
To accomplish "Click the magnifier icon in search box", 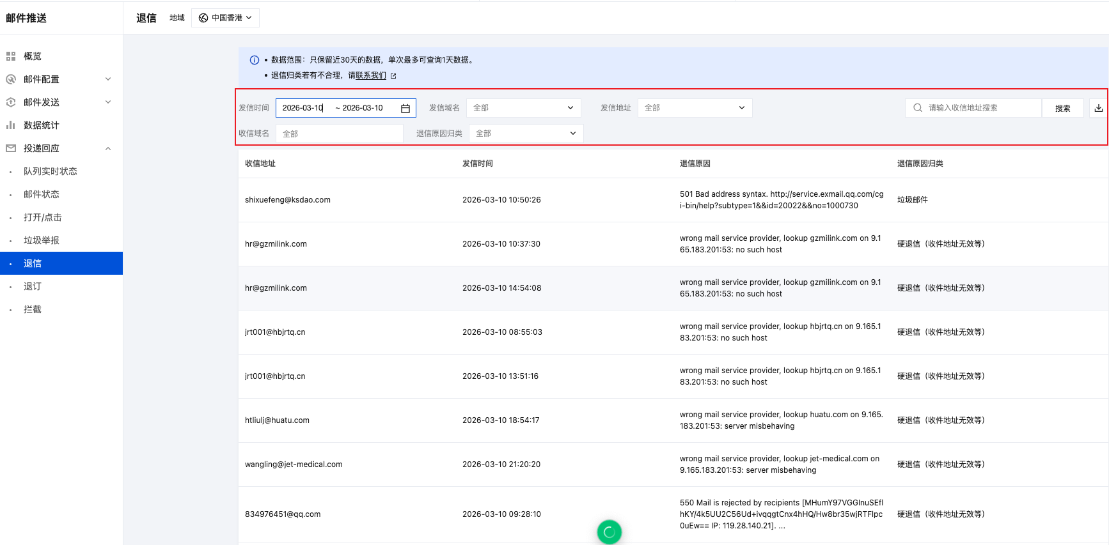I will pyautogui.click(x=918, y=108).
